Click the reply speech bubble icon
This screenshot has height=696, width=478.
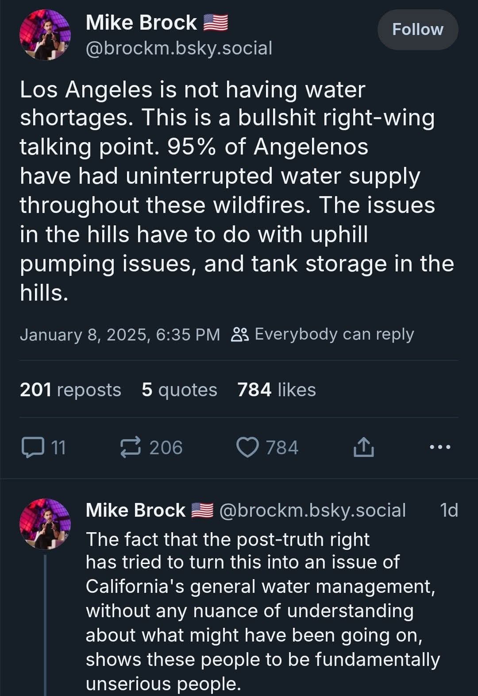[x=33, y=447]
